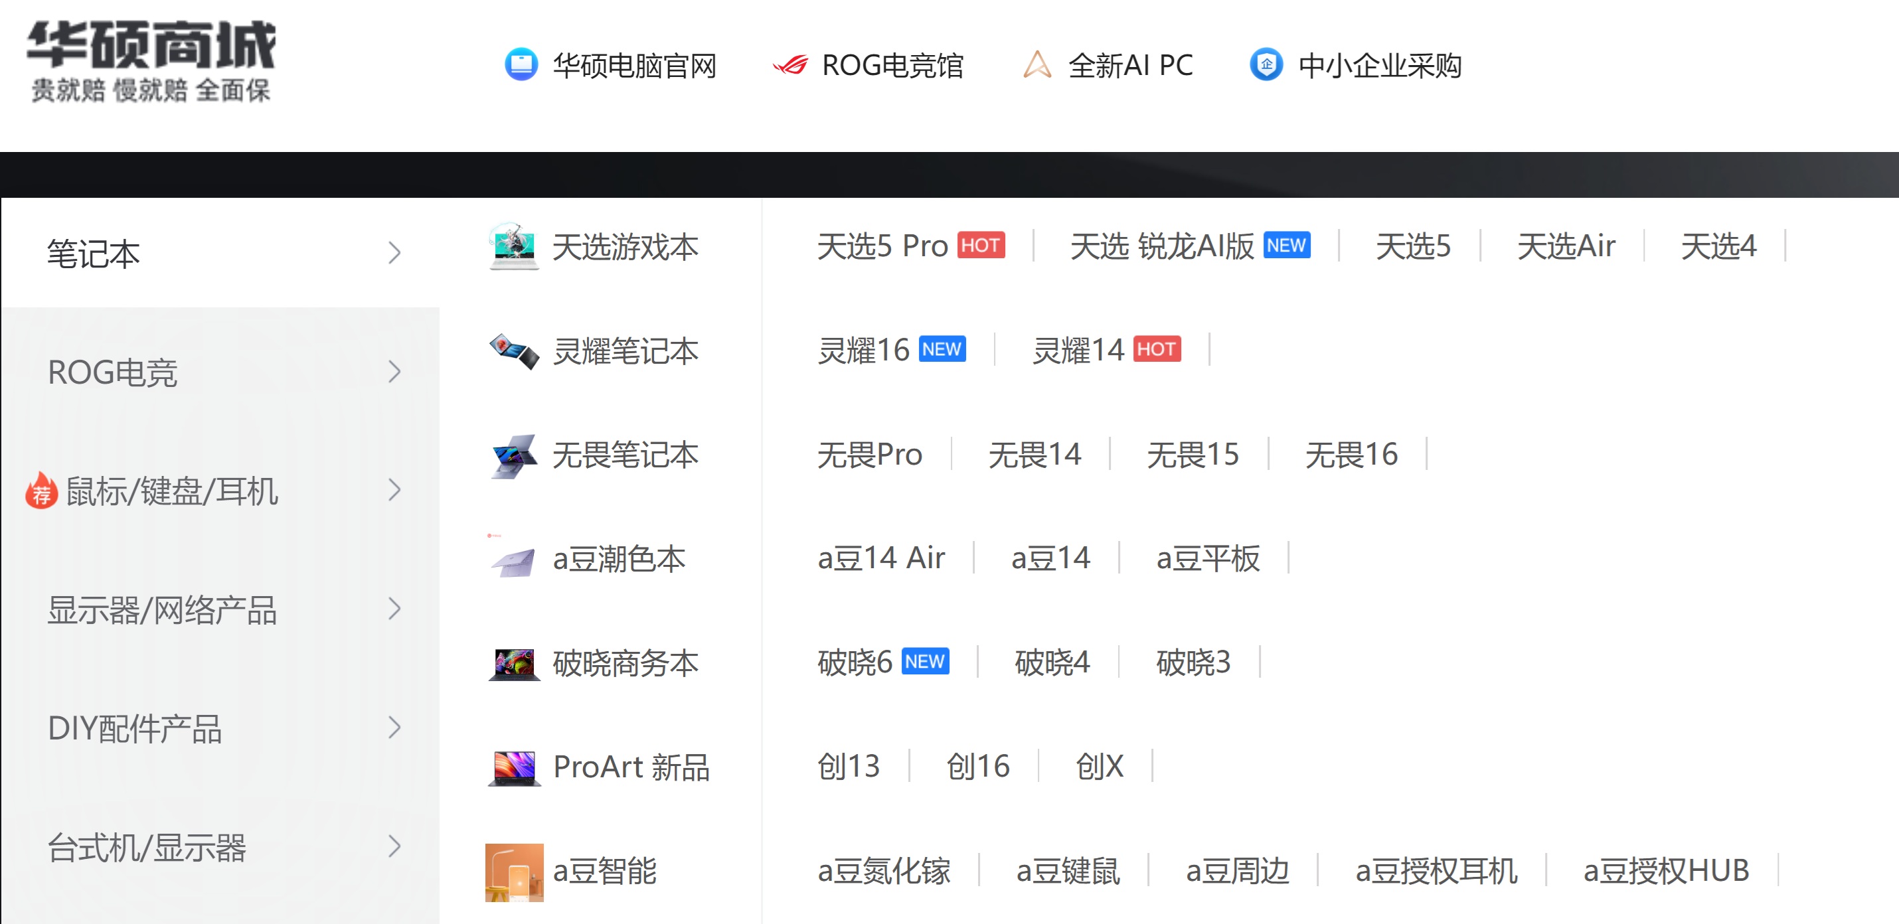
Task: Click the 天选5 Pro model text
Action: tap(882, 246)
